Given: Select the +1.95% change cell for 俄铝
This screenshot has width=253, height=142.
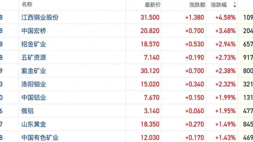Looking at the screenshot, I should tap(225, 111).
